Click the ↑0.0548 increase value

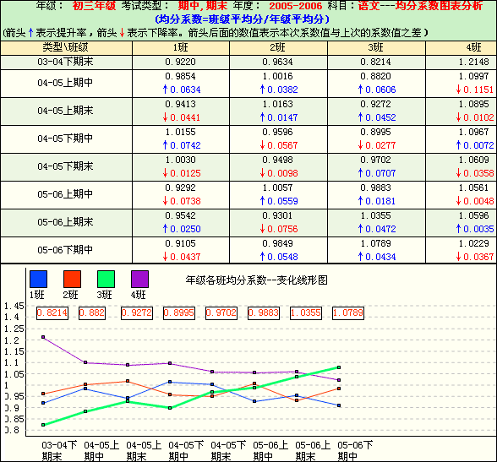279,257
